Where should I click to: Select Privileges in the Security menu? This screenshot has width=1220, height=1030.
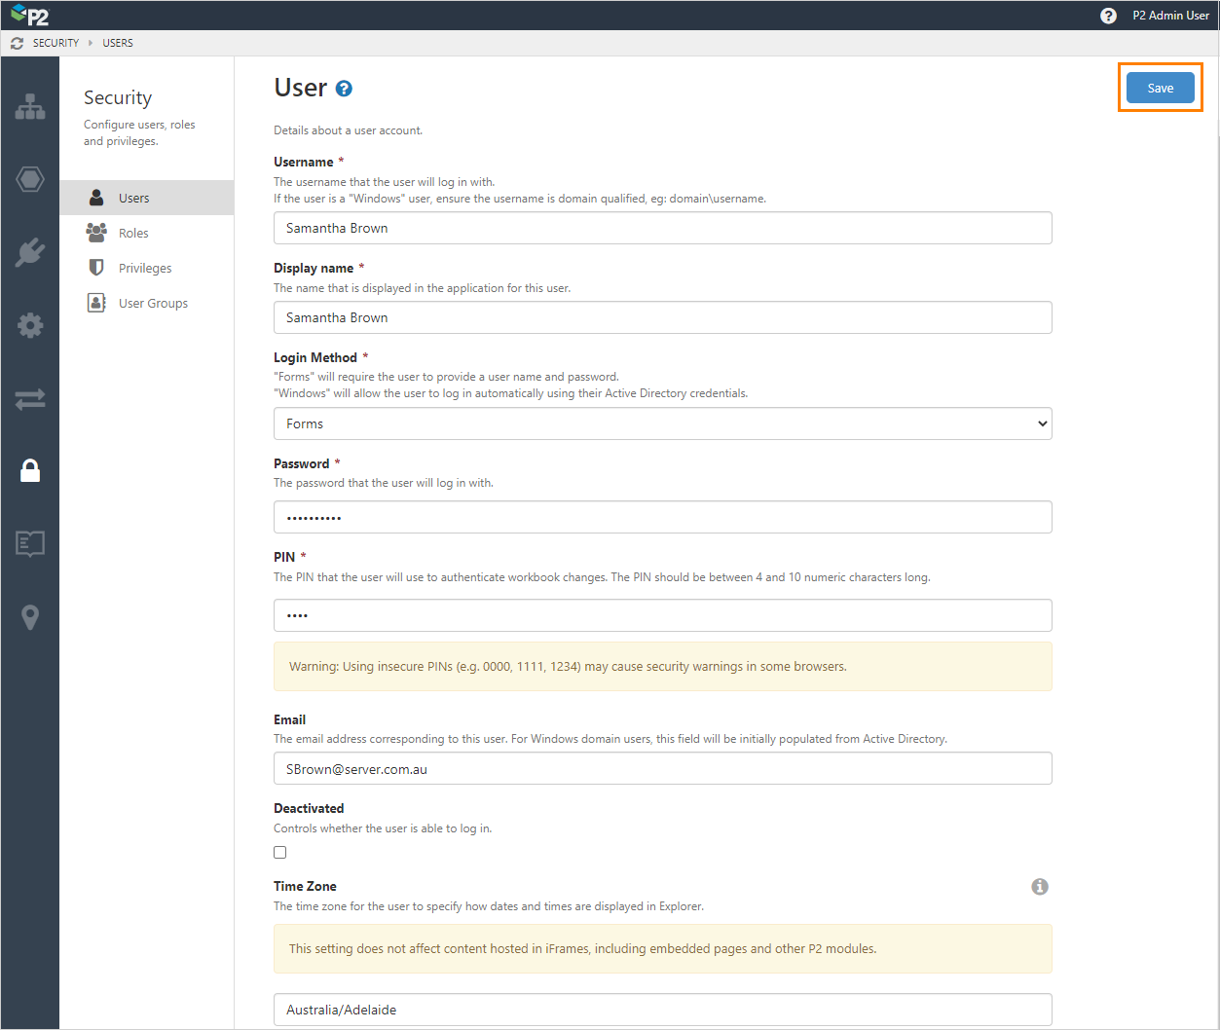pyautogui.click(x=145, y=269)
